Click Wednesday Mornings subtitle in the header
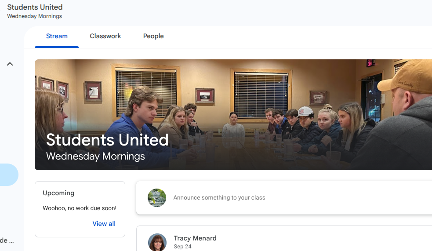Image resolution: width=432 pixels, height=251 pixels. click(x=34, y=16)
